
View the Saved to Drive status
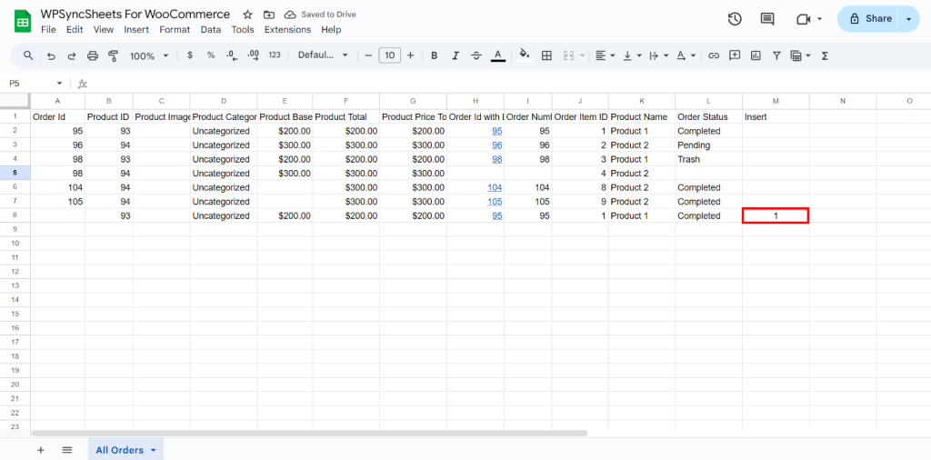click(x=320, y=15)
